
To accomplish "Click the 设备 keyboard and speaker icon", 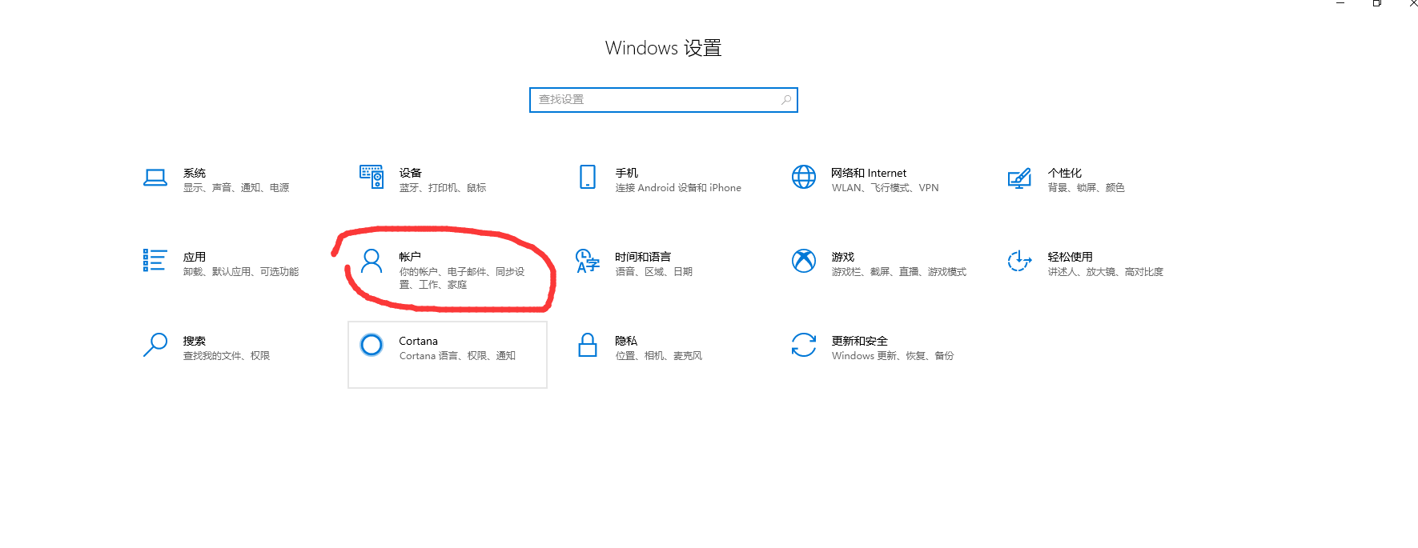I will (x=372, y=177).
